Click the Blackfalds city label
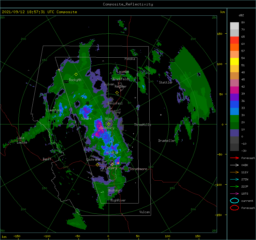This screenshot has height=240, width=256. pyautogui.click(x=121, y=79)
